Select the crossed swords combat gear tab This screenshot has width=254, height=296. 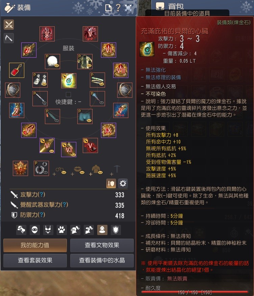pyautogui.click(x=9, y=25)
